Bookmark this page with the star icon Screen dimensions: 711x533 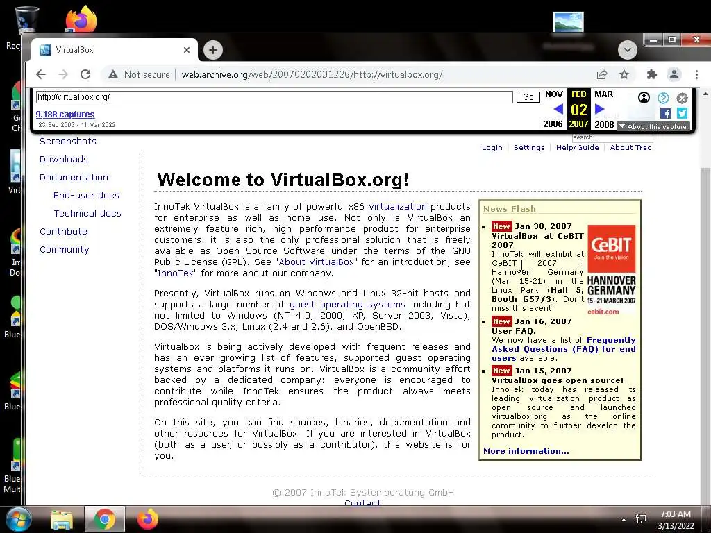624,74
